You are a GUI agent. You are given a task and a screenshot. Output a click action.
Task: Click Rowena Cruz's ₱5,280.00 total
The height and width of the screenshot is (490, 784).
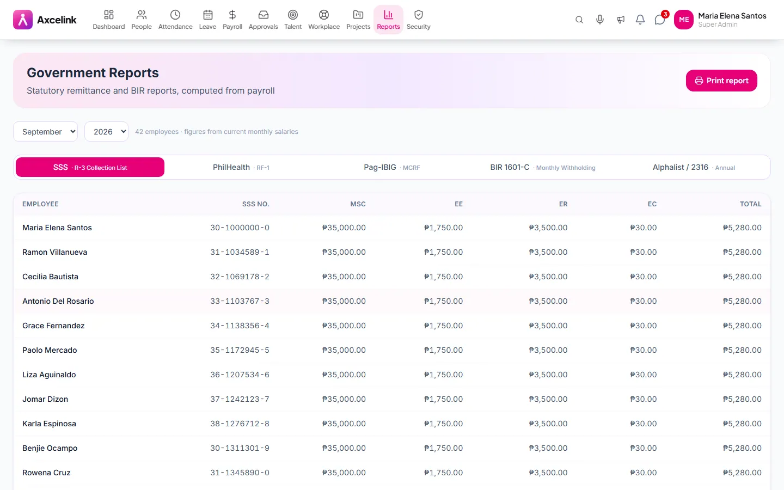(742, 473)
